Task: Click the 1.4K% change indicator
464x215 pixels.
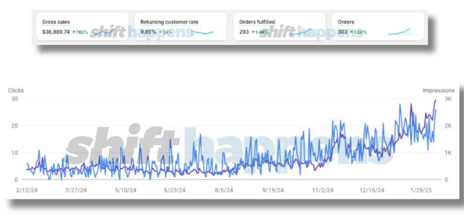Action: click(260, 32)
